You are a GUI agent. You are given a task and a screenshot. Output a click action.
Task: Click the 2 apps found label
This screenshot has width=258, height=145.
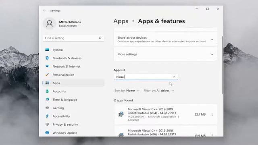point(123,100)
